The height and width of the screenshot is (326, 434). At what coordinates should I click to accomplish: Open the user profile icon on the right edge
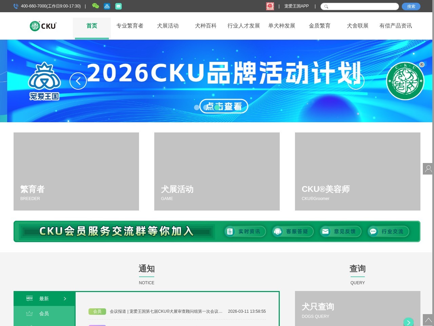[x=428, y=169]
